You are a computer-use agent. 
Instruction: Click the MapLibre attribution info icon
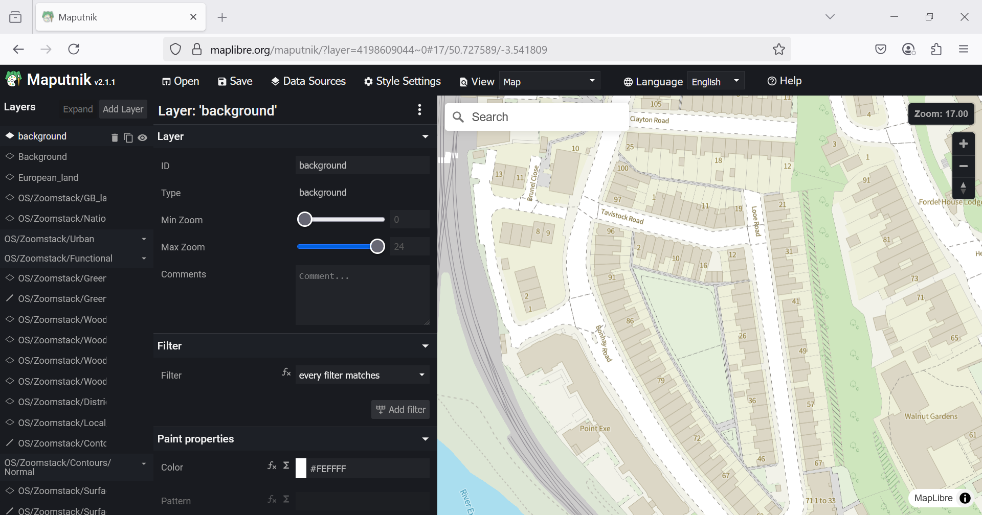965,498
